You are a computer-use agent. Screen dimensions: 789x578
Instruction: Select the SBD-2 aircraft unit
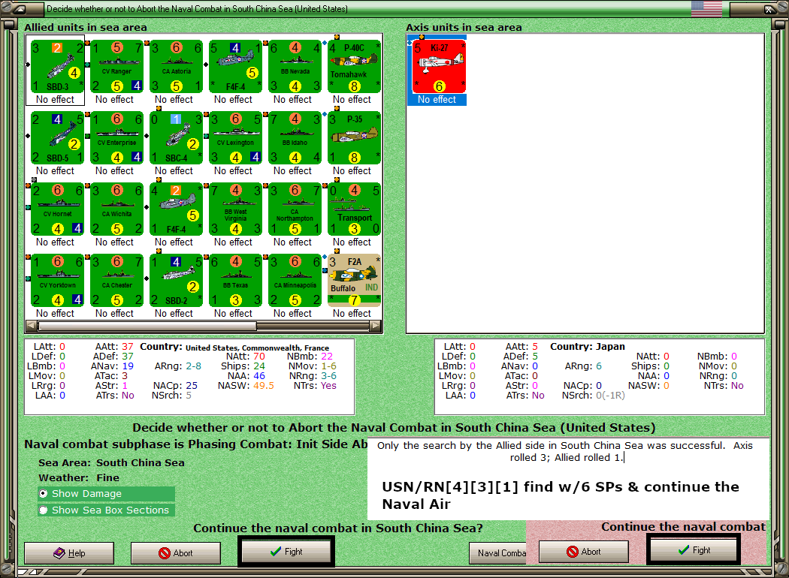[x=177, y=281]
